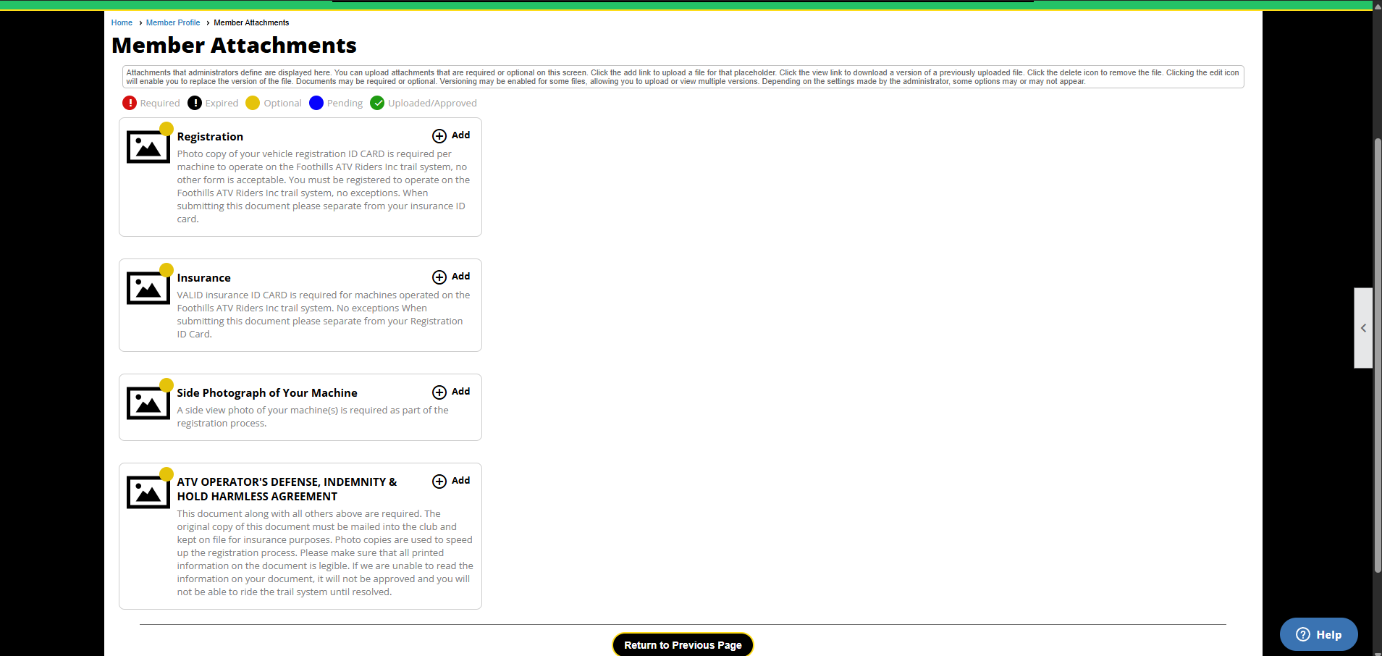The image size is (1382, 656).
Task: Click yellow status dot on Registration thumbnail
Action: click(167, 129)
